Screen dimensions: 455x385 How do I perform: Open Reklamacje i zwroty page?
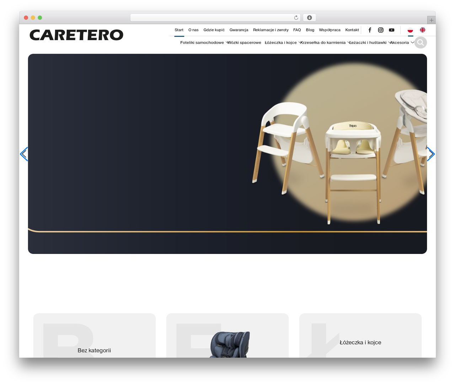pos(271,30)
